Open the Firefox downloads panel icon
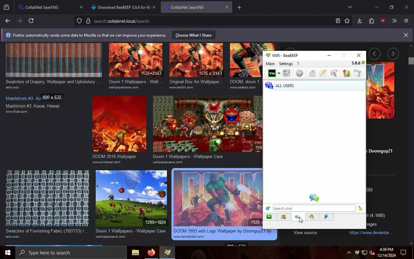The height and width of the screenshot is (259, 414). coord(359,21)
